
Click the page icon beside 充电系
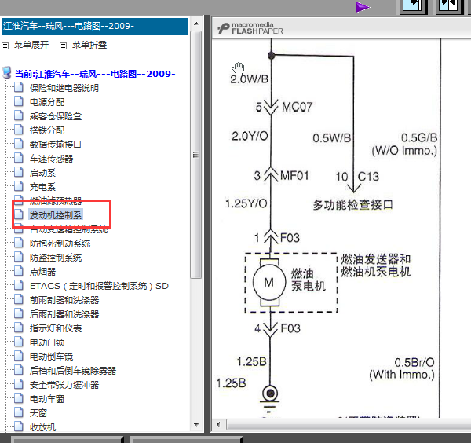[19, 186]
